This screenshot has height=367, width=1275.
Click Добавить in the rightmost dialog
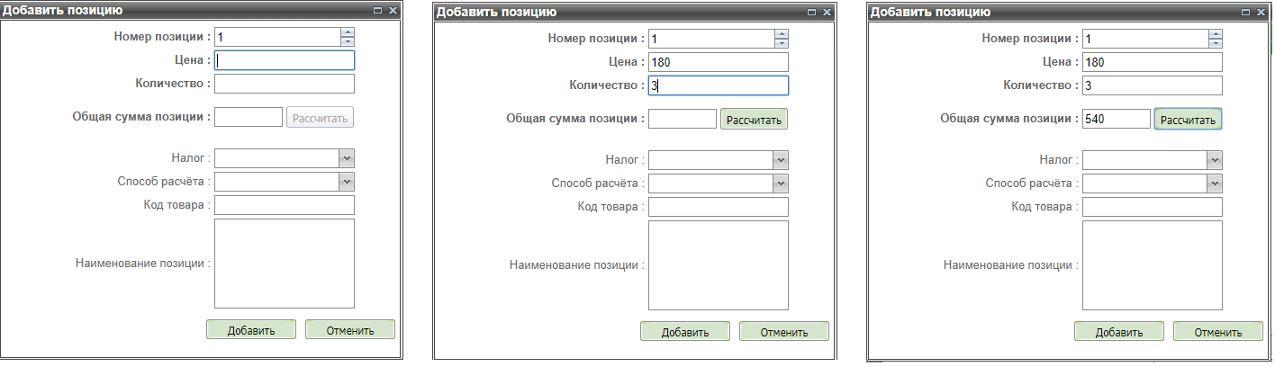pyautogui.click(x=1118, y=332)
